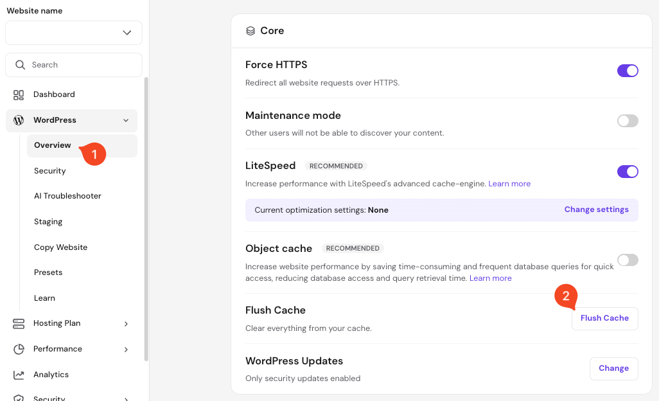Screen dimensions: 659x401
Task: Click 'Only security updates enabled' text
Action: pos(303,379)
